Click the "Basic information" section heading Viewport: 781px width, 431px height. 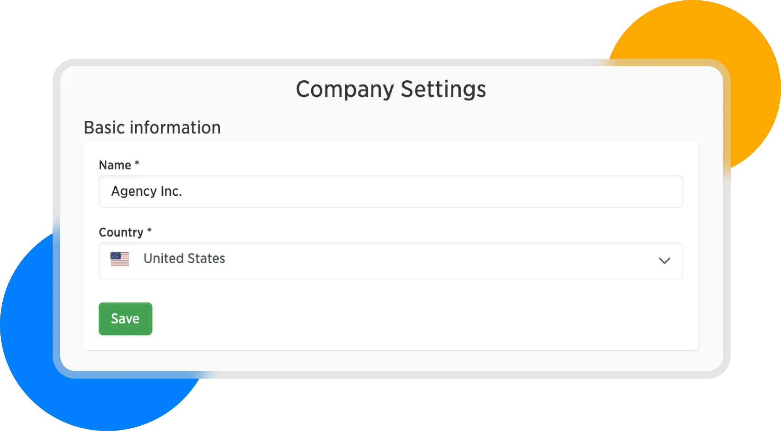pyautogui.click(x=152, y=128)
